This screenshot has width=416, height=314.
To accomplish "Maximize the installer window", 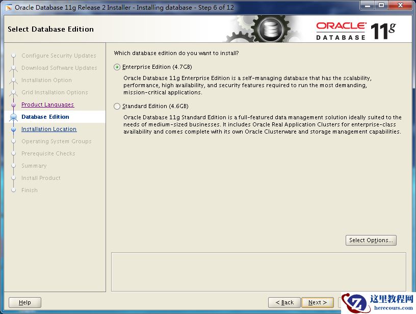I will [x=381, y=5].
